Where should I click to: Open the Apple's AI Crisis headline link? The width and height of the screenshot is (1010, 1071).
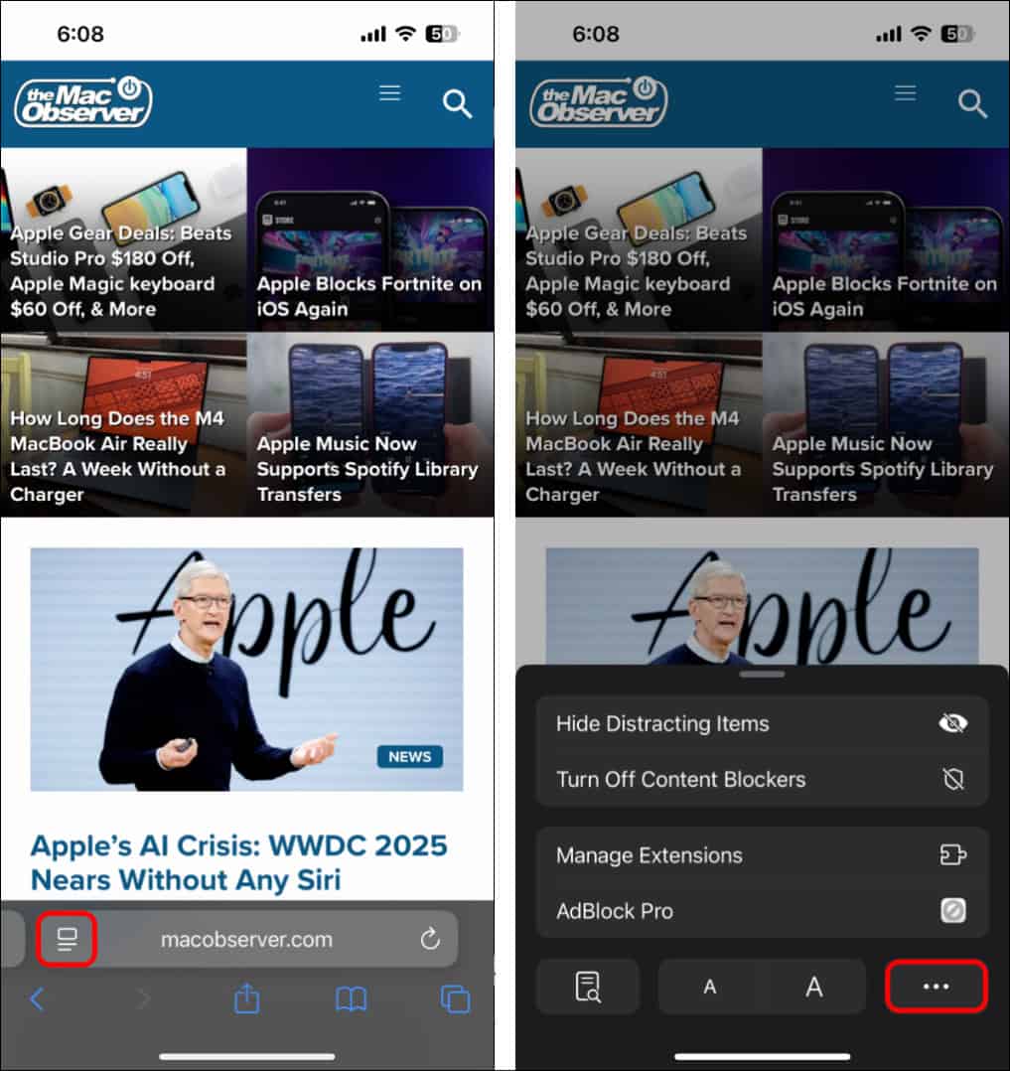click(x=239, y=862)
